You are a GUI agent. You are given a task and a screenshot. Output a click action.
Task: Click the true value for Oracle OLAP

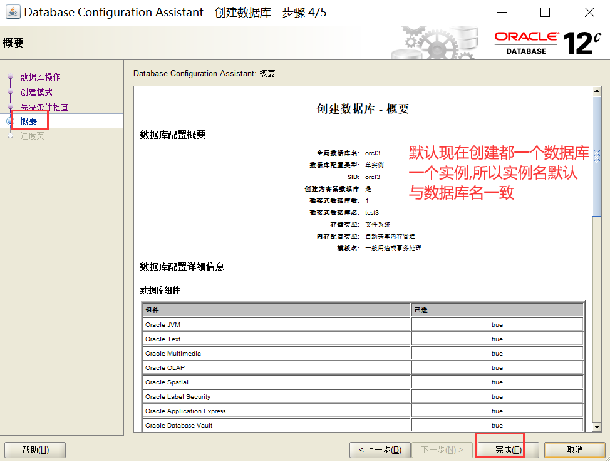(x=497, y=368)
